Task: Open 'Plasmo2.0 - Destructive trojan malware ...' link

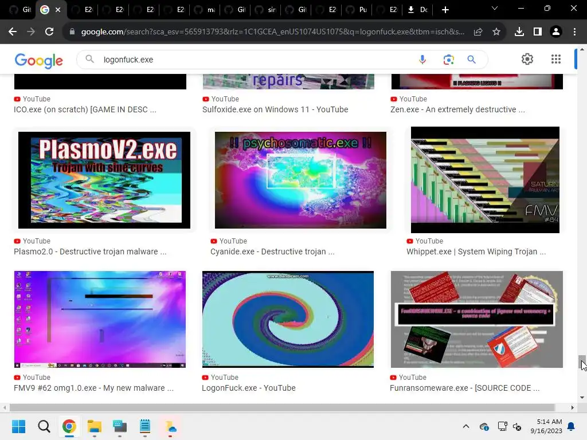Action: coord(90,252)
